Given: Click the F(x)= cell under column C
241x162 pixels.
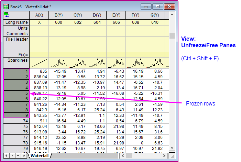Looking at the screenshot, I should tap(78, 55).
